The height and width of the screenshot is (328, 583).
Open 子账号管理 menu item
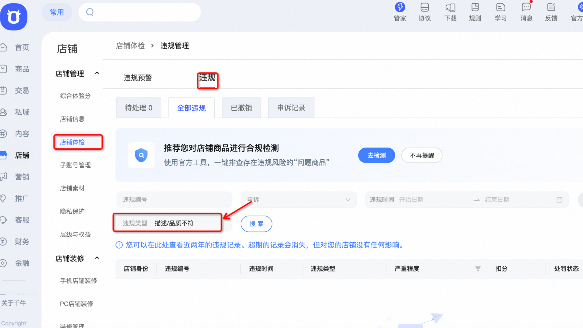[75, 165]
